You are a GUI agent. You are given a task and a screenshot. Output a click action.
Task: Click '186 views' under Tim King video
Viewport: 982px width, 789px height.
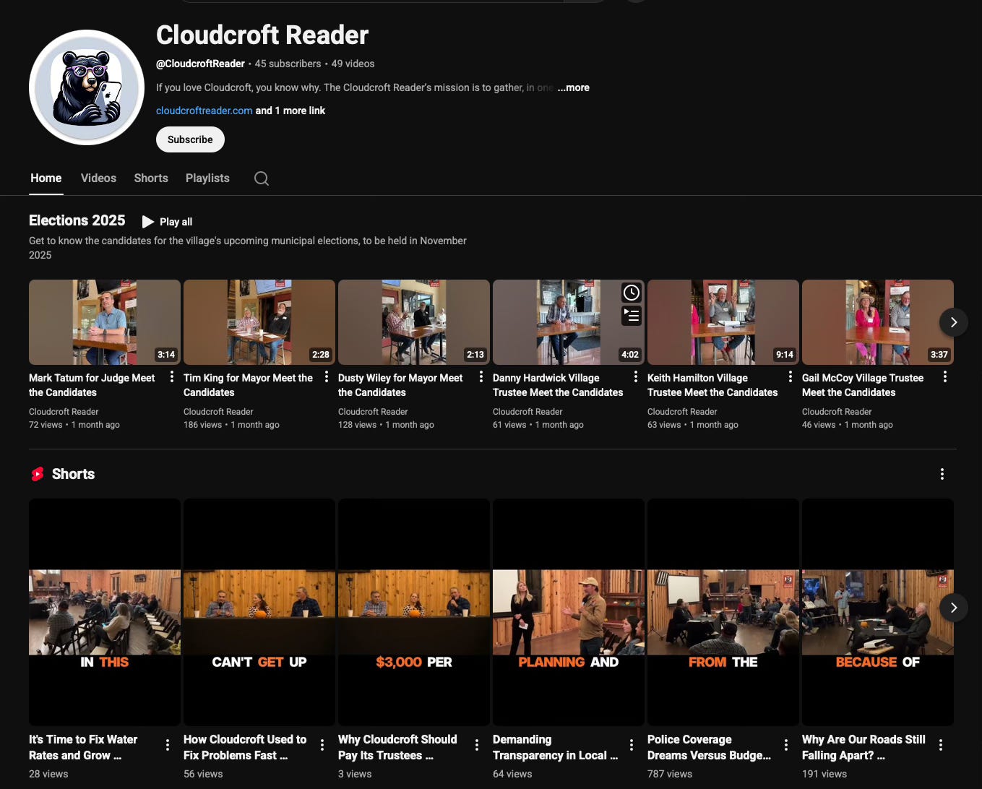202,425
